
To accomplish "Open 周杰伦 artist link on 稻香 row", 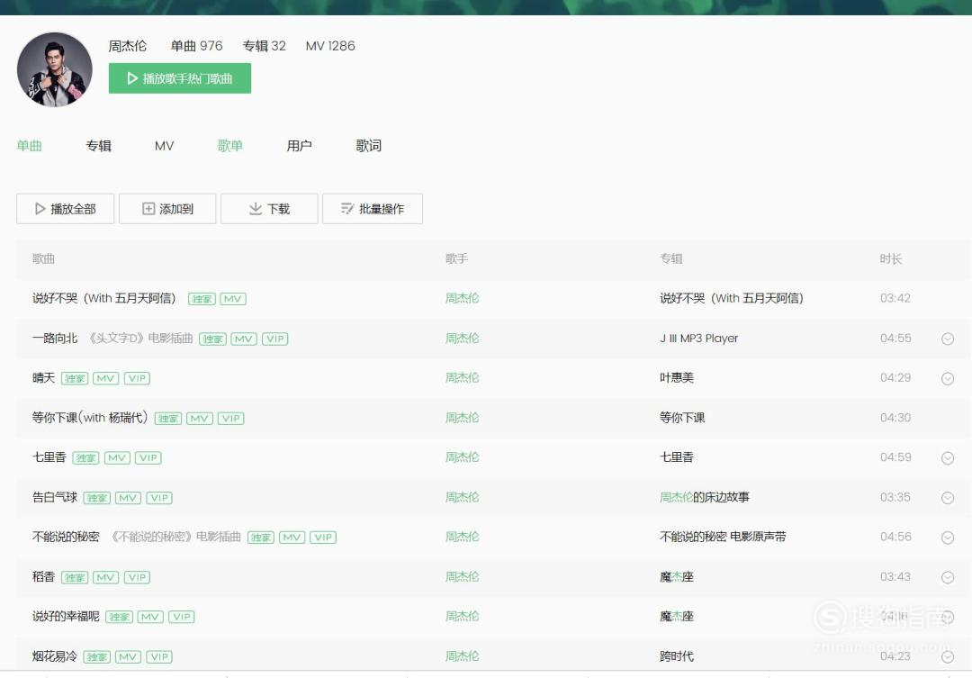I will (x=463, y=577).
